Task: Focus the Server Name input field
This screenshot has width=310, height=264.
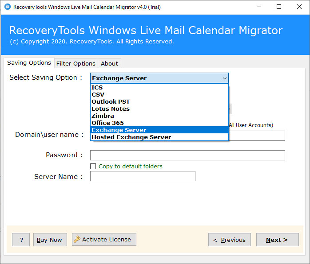Action: tap(143, 176)
